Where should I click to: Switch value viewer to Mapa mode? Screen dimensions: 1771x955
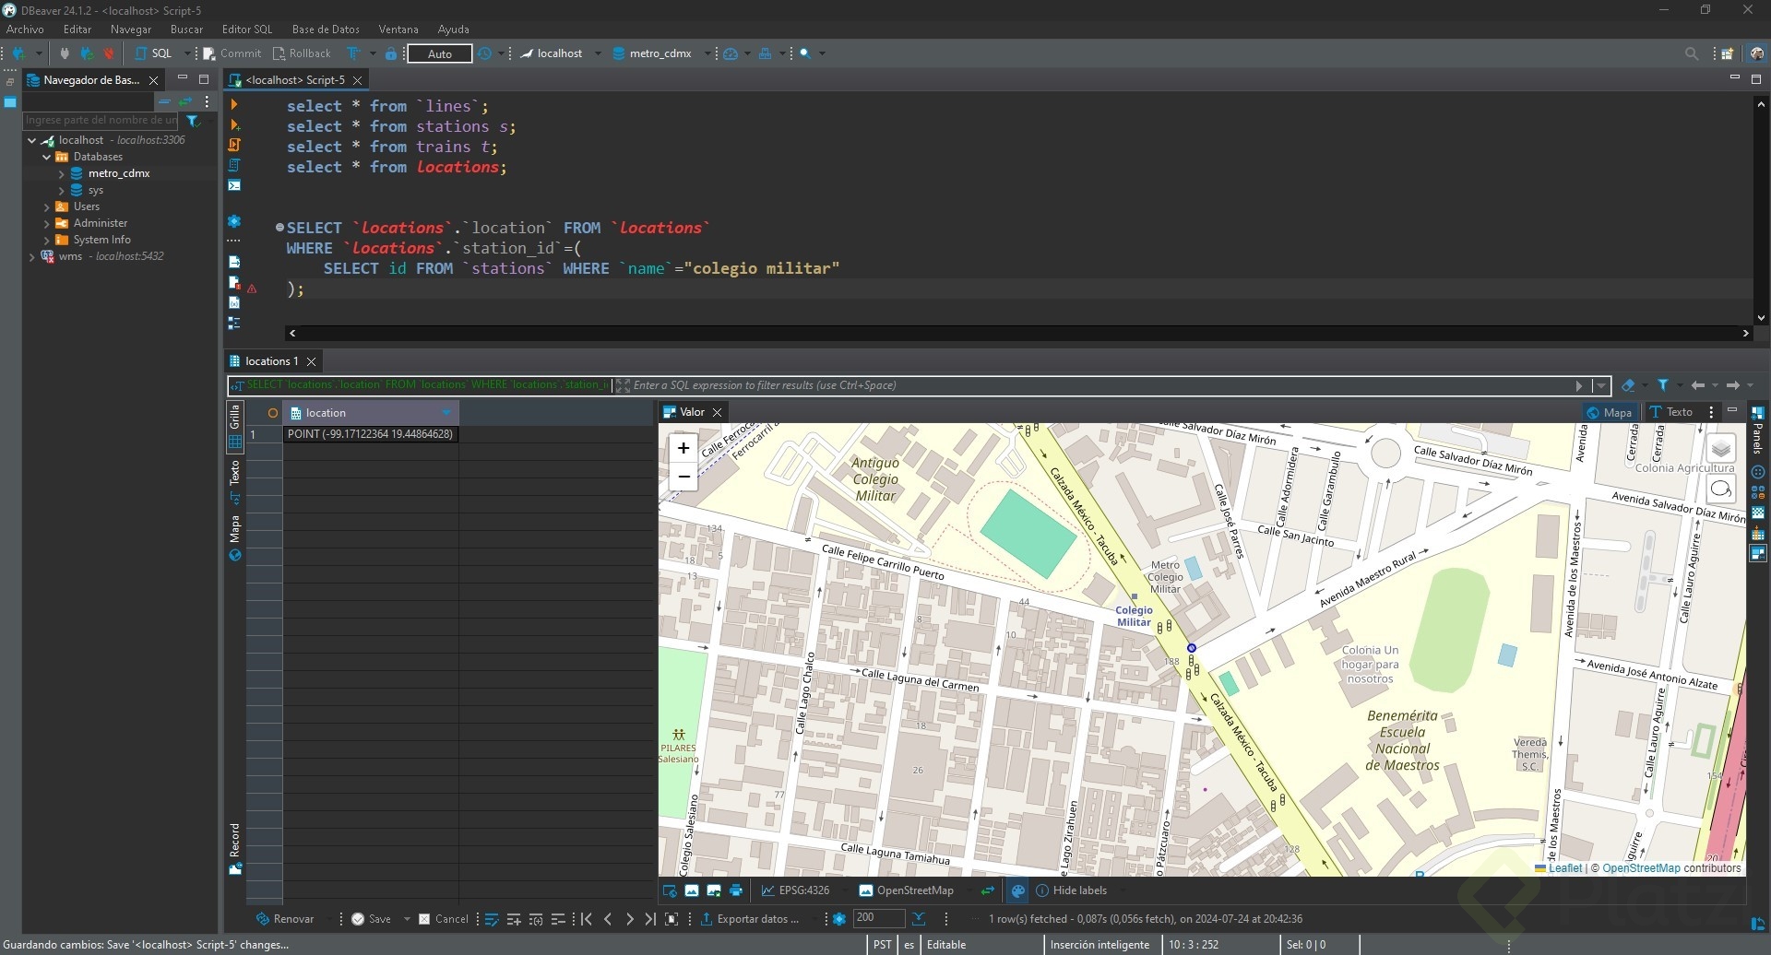coord(1609,412)
